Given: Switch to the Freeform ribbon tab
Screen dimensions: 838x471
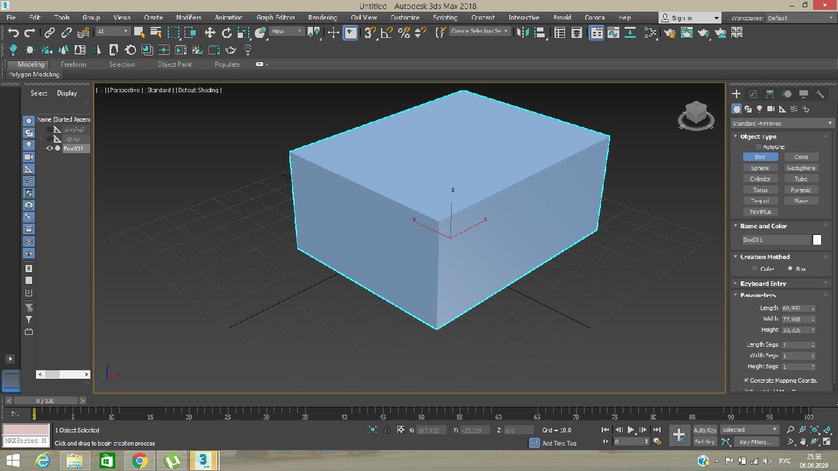Looking at the screenshot, I should (73, 64).
